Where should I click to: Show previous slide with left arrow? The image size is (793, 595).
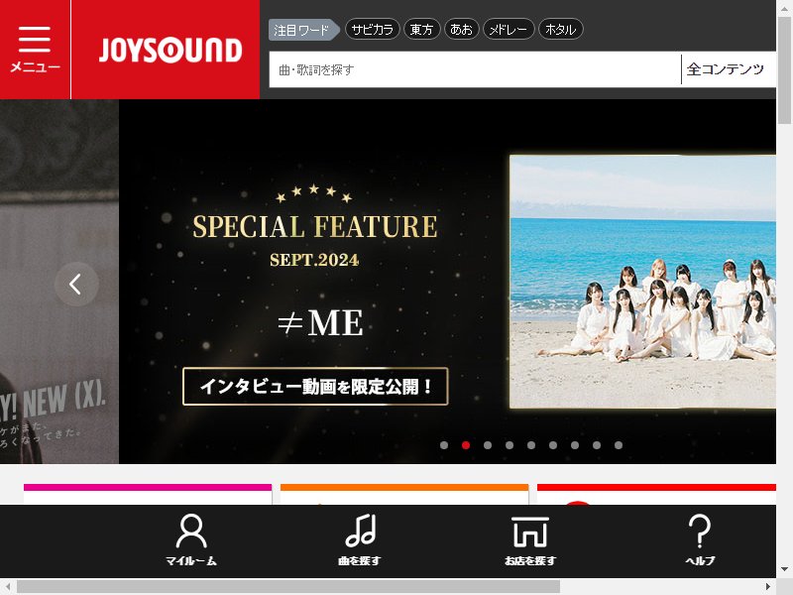pos(76,284)
